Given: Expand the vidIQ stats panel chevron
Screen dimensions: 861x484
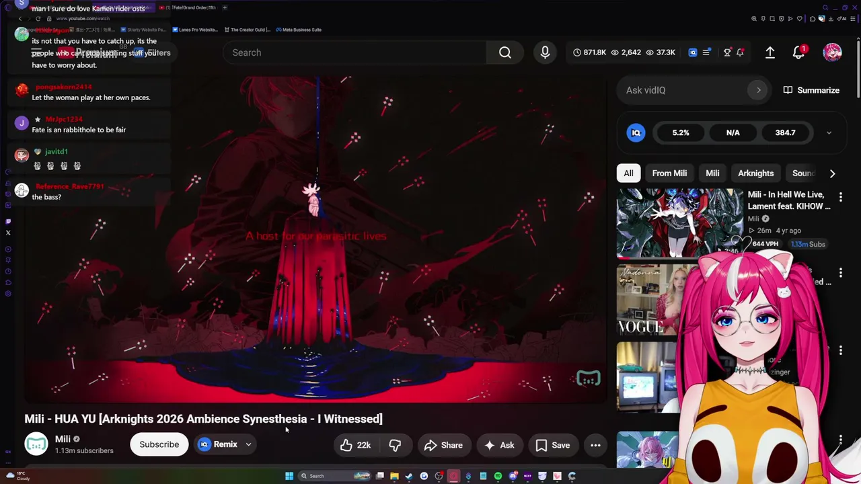Looking at the screenshot, I should [x=829, y=133].
